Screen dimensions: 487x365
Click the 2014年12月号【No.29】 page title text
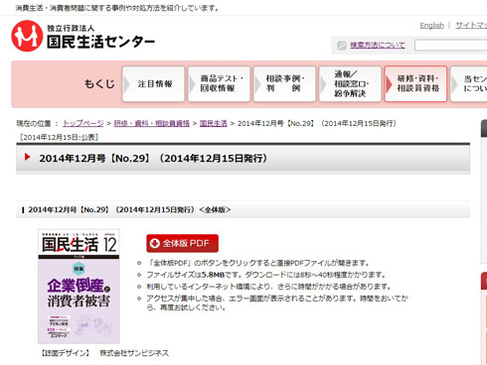point(153,159)
